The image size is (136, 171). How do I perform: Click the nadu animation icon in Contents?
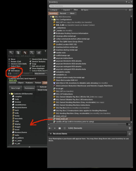13,135
